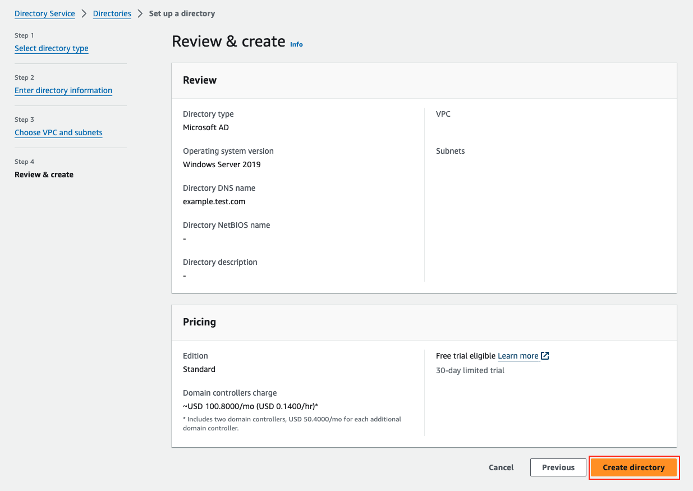Image resolution: width=693 pixels, height=491 pixels.
Task: Click the 'Microsoft AD' directory type value
Action: click(x=206, y=127)
